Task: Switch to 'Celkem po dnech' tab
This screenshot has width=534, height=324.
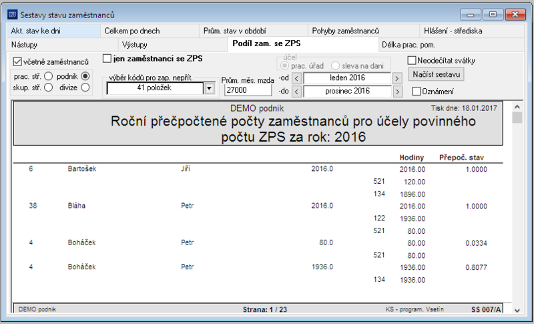Action: tap(150, 31)
